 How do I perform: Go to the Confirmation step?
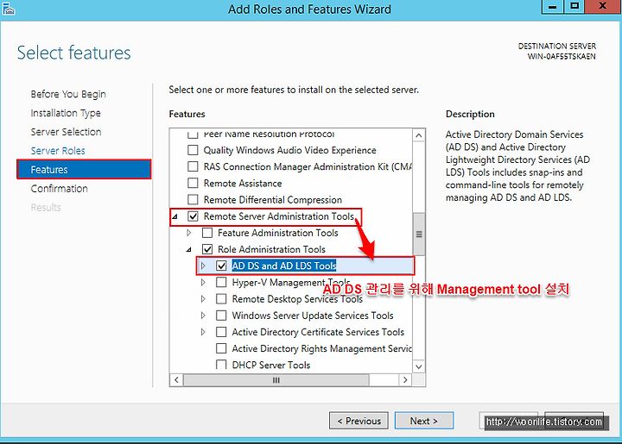tap(59, 188)
